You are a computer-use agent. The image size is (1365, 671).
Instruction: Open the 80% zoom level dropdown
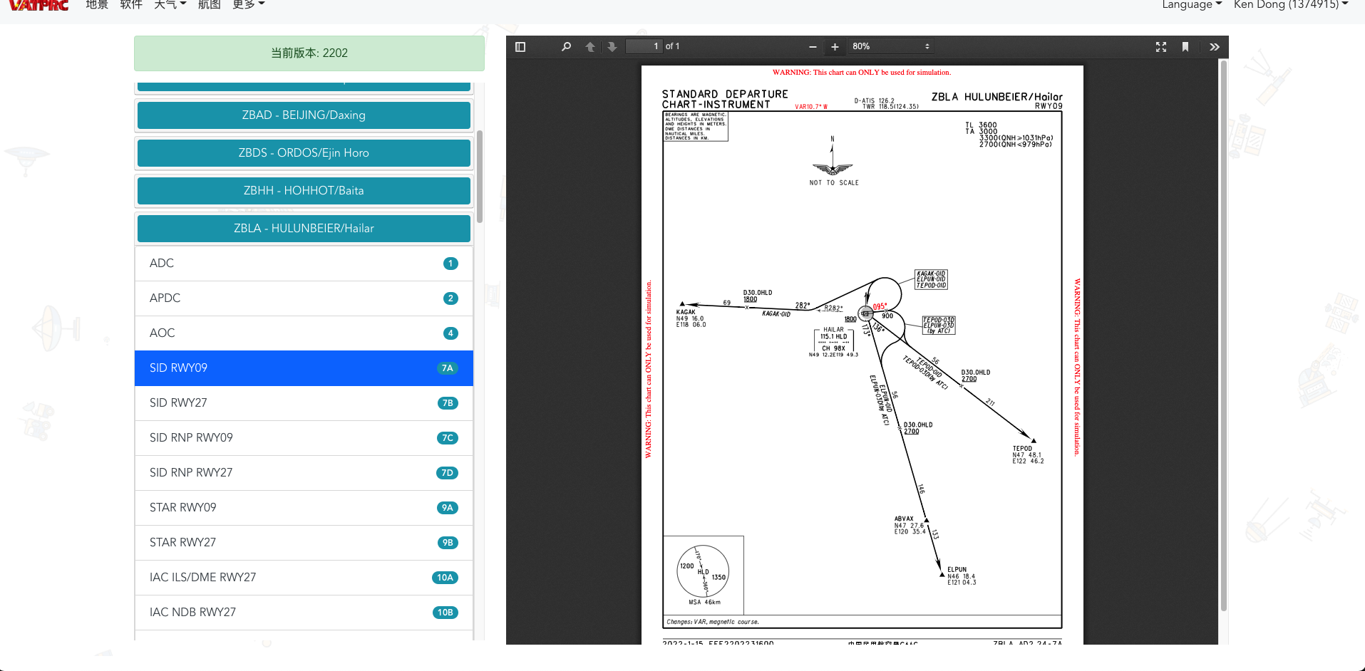[890, 46]
